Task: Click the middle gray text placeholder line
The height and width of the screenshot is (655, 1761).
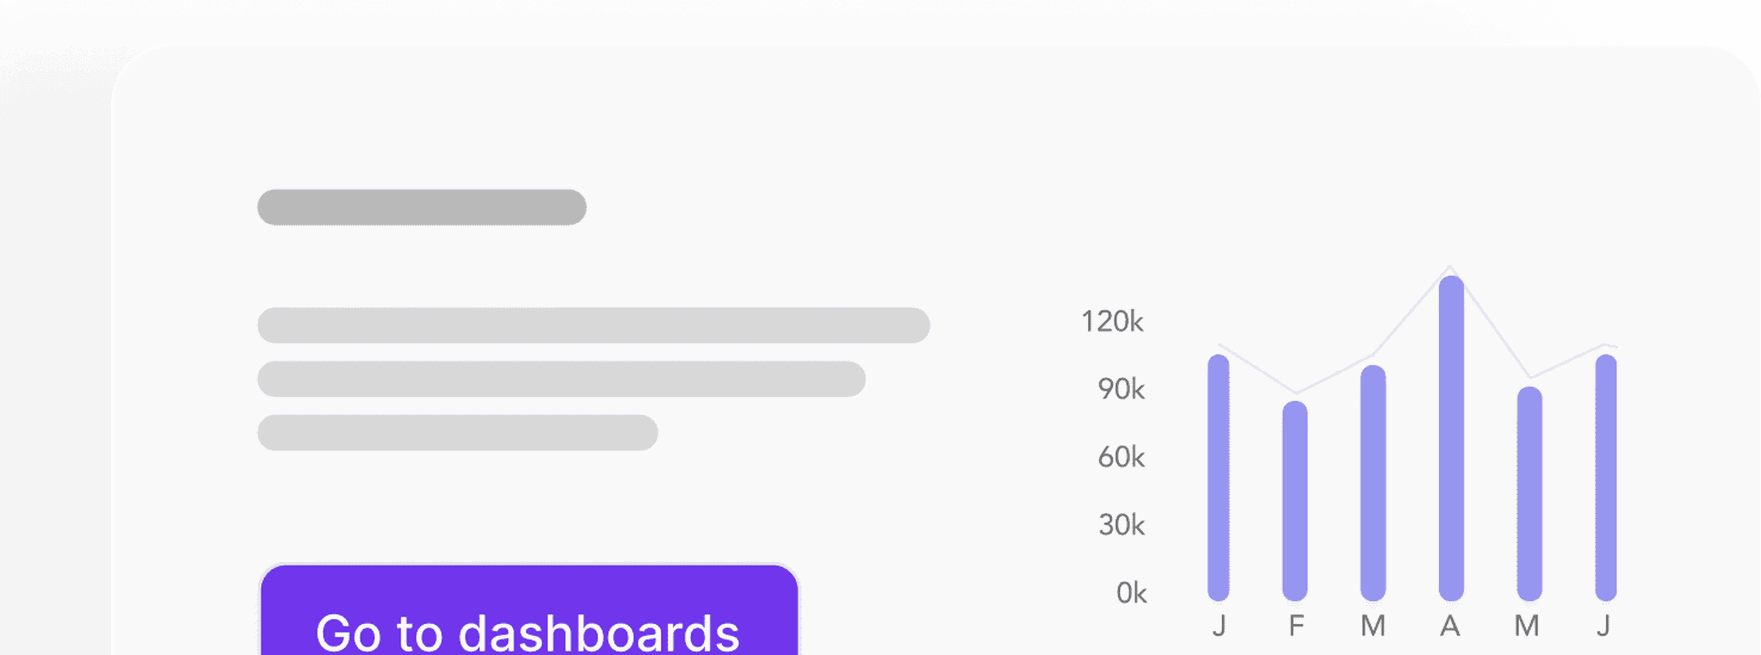Action: click(561, 379)
